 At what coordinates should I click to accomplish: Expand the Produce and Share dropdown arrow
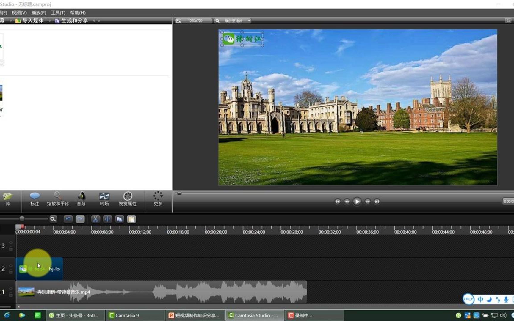94,21
